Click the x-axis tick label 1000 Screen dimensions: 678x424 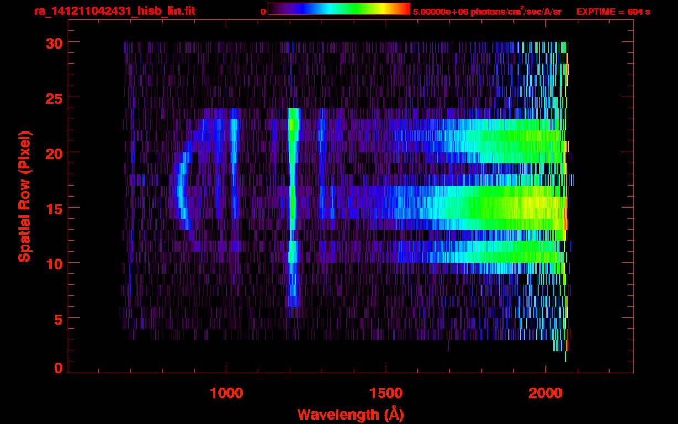coord(226,393)
